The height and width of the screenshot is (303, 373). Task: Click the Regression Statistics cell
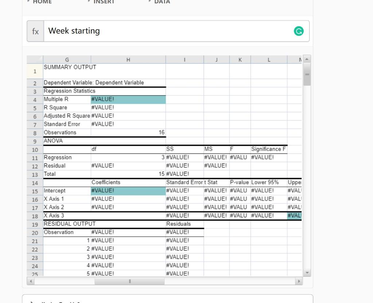click(x=67, y=91)
